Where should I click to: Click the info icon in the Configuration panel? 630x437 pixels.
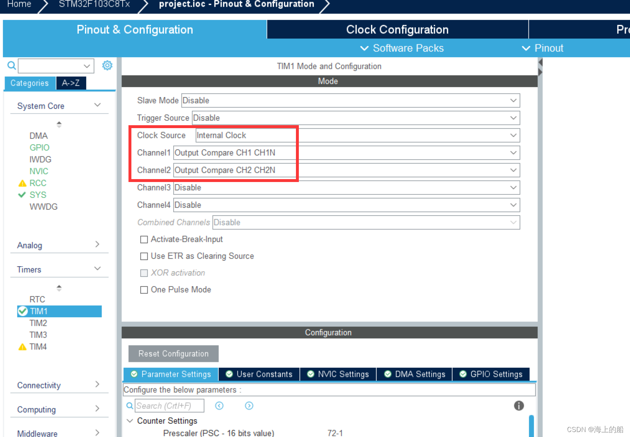click(x=519, y=405)
